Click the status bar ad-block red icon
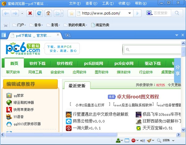Screen dimensions: 186x145 (x=133, y=140)
